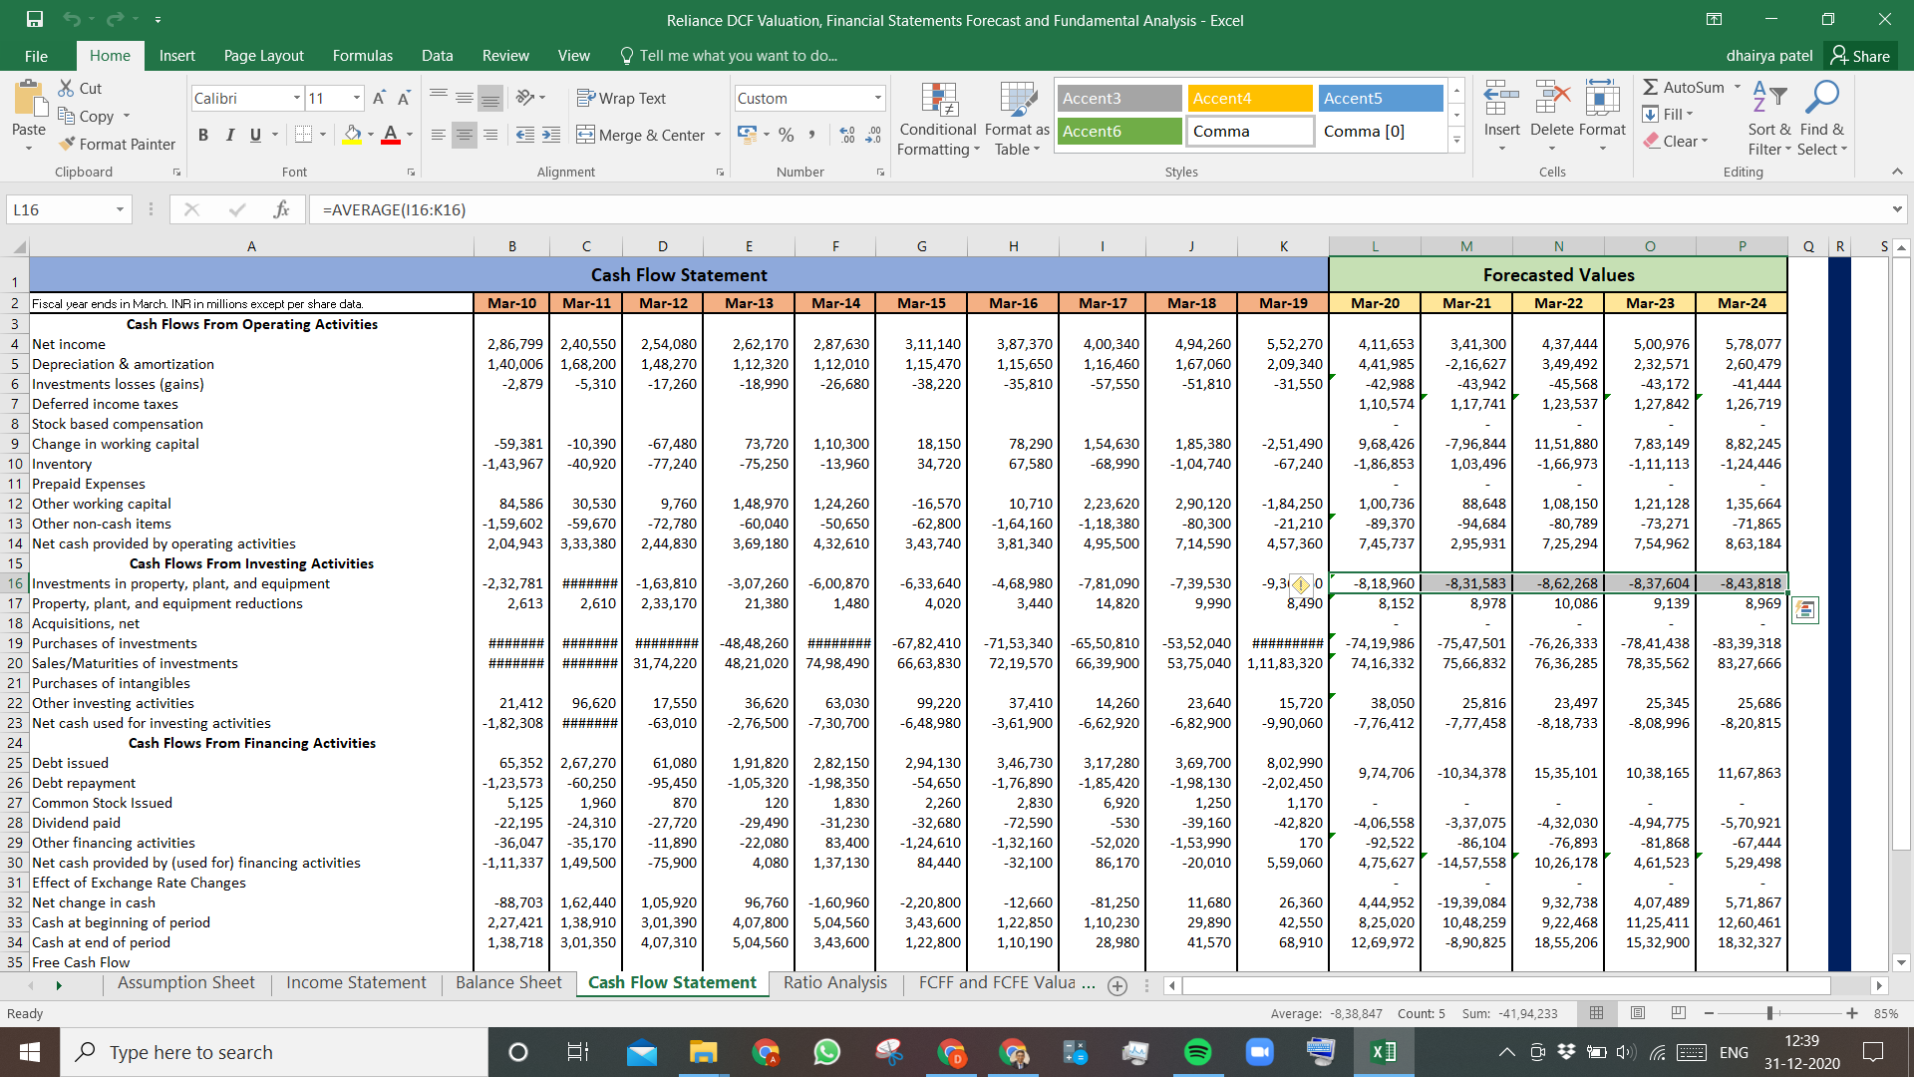Apply the Accent6 cell style
Viewport: 1914px width, 1077px height.
coord(1118,131)
